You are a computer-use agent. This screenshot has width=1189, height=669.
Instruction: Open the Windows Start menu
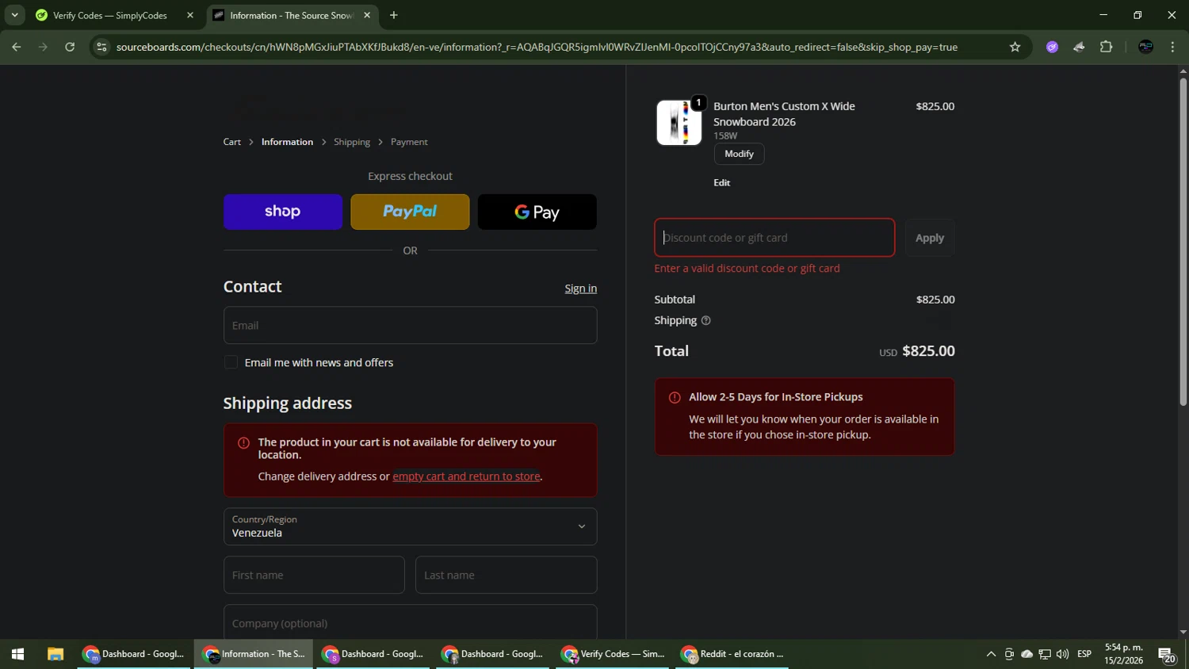[x=17, y=654]
